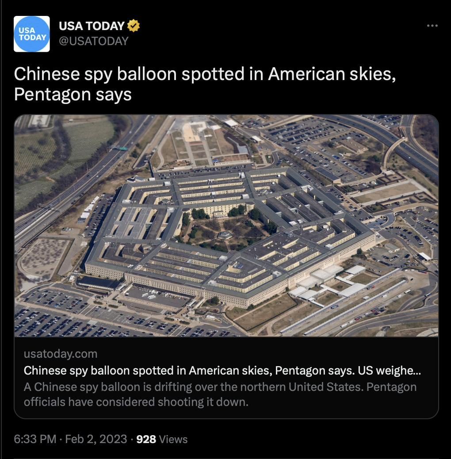Click the gold verified badge

[x=134, y=26]
